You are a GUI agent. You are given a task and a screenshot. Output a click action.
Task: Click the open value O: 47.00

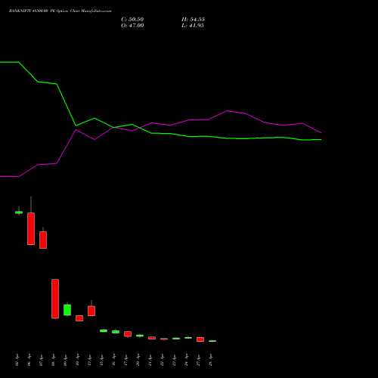click(132, 26)
